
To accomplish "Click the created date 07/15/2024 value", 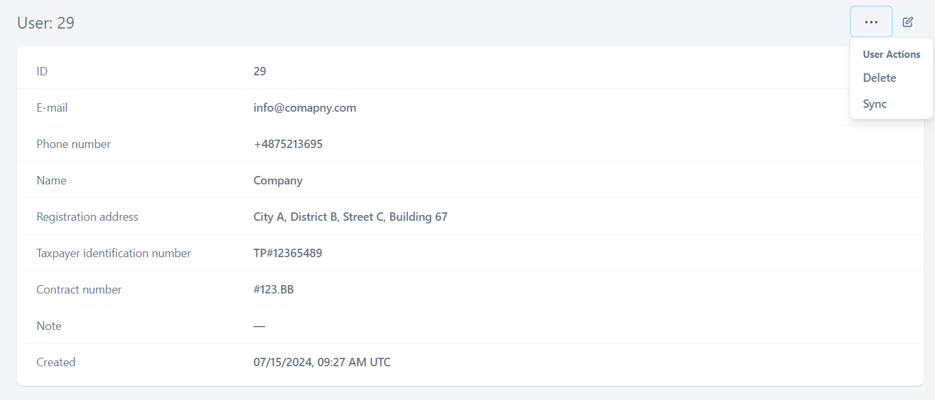I will pos(322,362).
